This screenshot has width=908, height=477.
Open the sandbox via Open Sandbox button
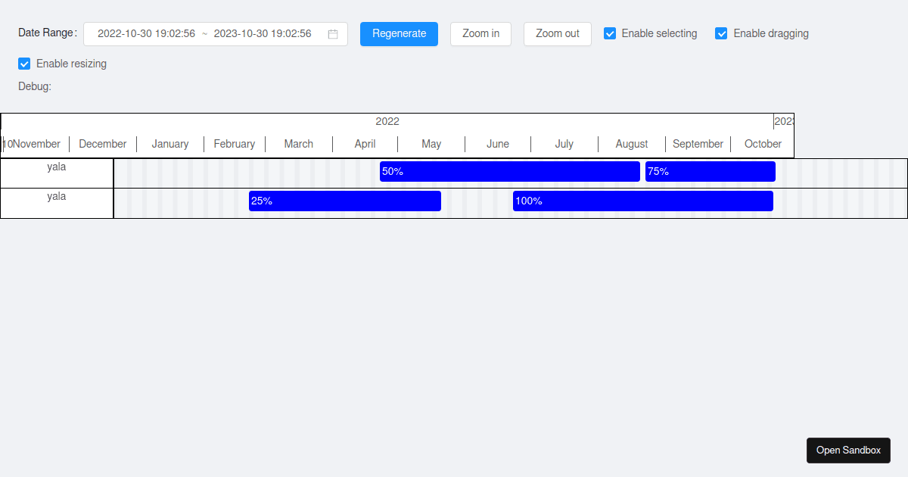pos(848,450)
